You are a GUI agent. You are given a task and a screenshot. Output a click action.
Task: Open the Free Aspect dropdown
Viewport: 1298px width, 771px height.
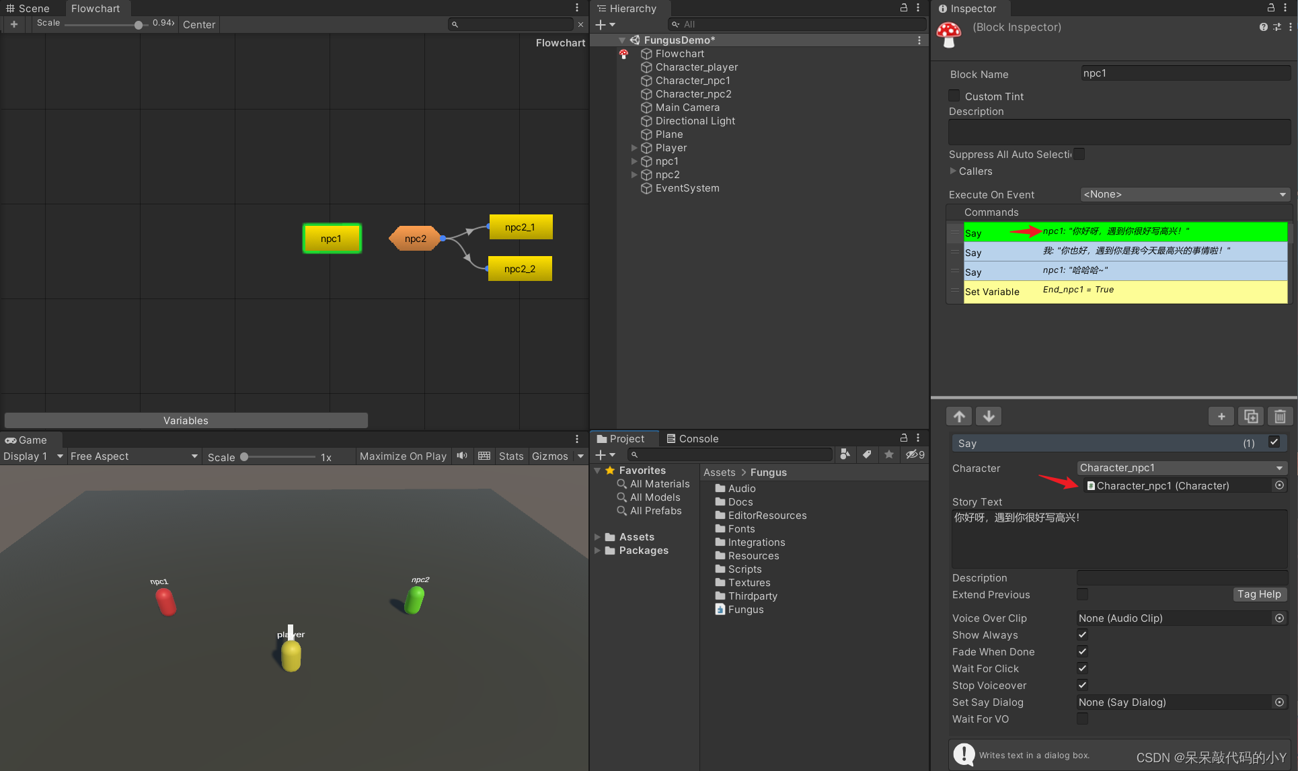point(134,456)
